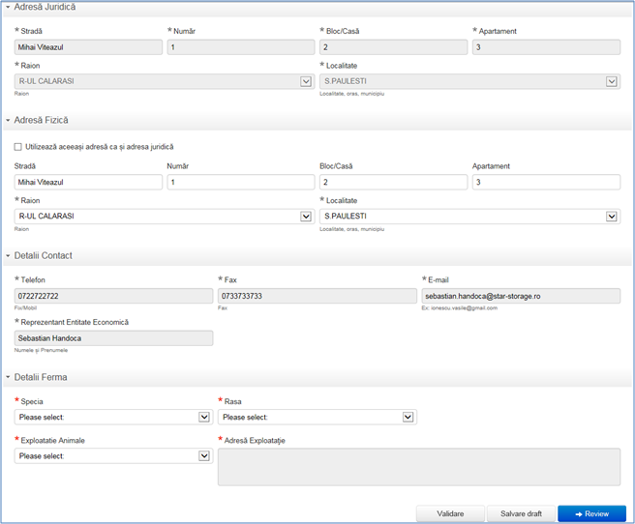Collapse the Detalii Contact section

pos(9,256)
